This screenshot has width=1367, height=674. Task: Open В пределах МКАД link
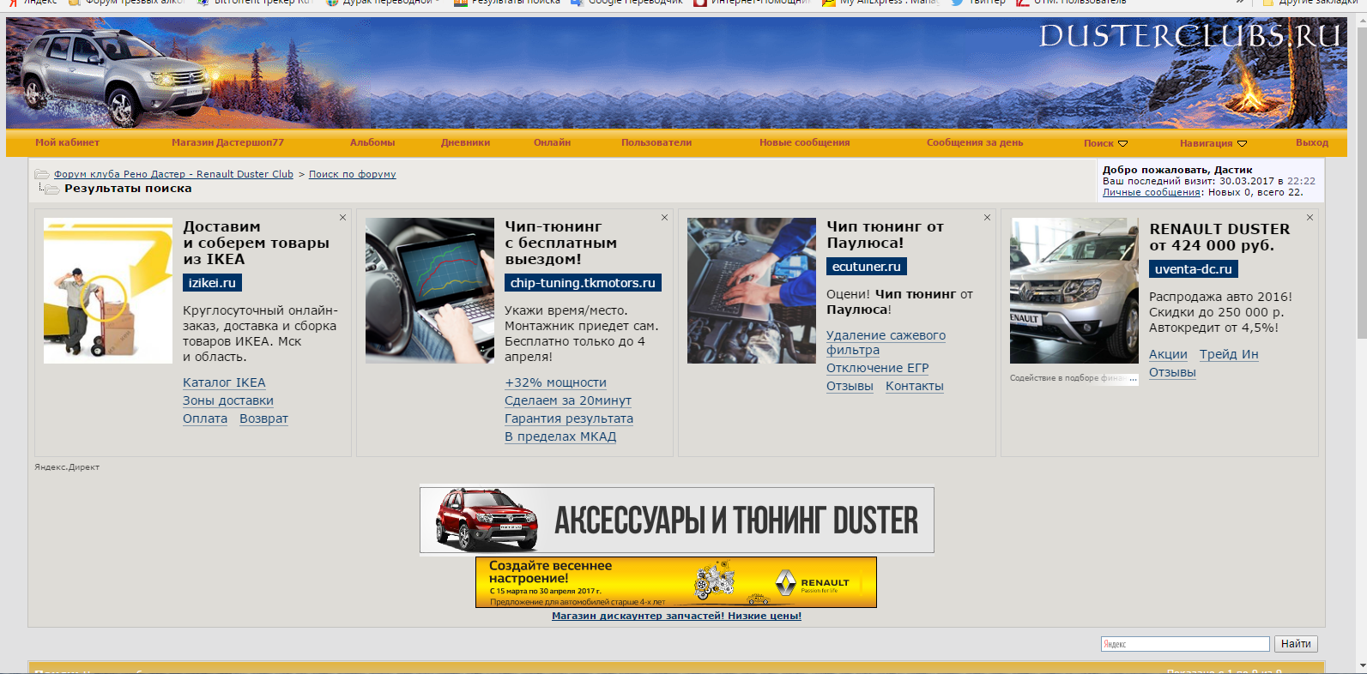pos(560,436)
